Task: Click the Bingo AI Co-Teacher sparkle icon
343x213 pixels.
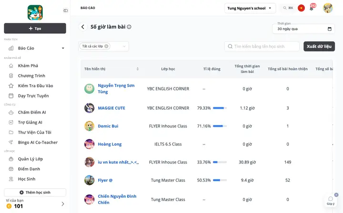Action: (10, 142)
